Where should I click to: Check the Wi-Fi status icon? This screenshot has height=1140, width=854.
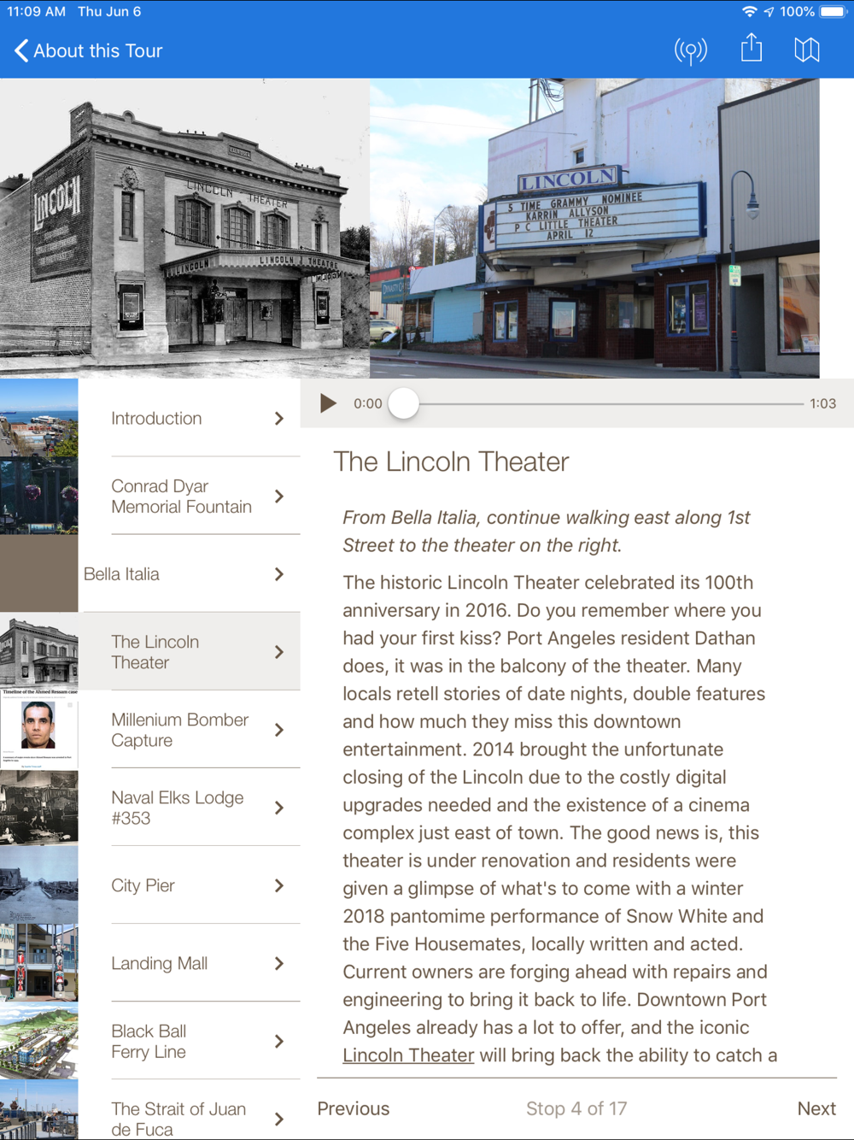[749, 12]
